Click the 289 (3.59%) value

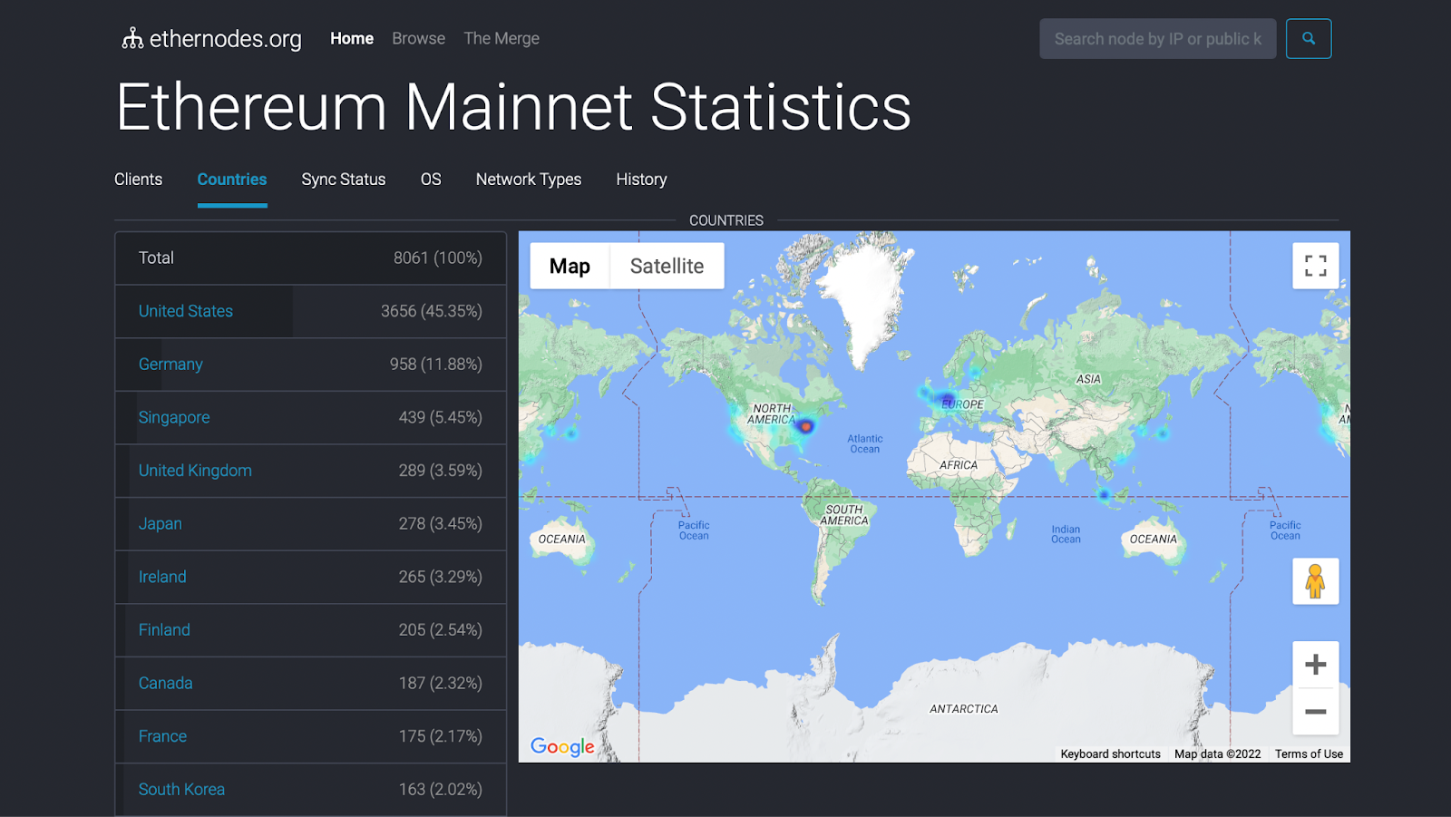click(x=441, y=471)
